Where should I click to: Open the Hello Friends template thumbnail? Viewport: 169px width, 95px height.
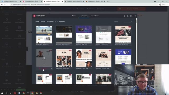[x=64, y=79]
